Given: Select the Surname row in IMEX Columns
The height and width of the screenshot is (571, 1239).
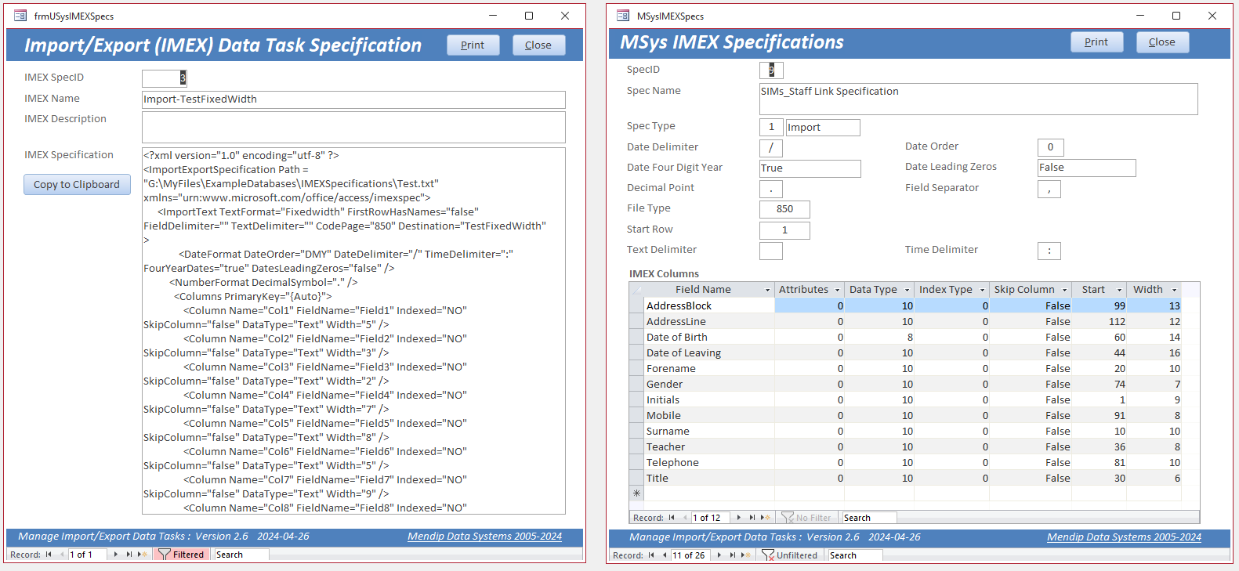Looking at the screenshot, I should click(x=636, y=432).
